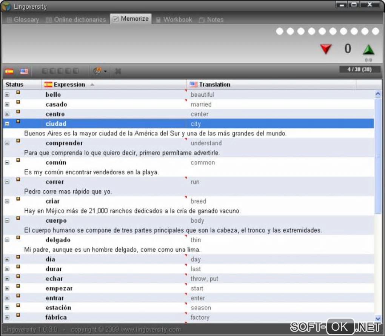Click the Spanish flag toolbar button
Image resolution: width=385 pixels, height=336 pixels.
(9, 71)
